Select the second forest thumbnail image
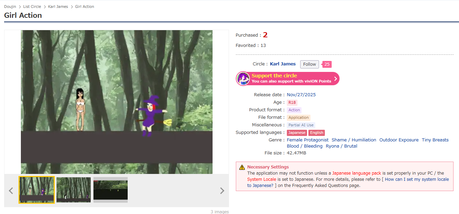This screenshot has width=459, height=214. coord(74,190)
